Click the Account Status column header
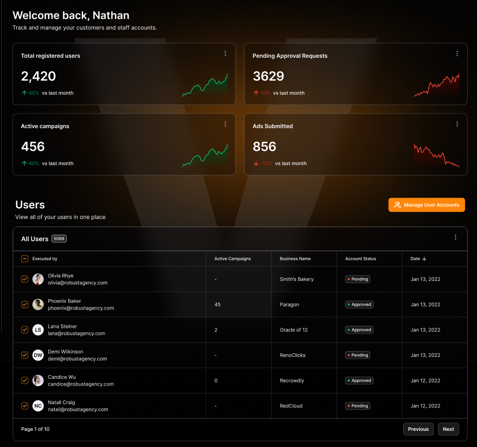Screen dimensions: 477x447 360,259
